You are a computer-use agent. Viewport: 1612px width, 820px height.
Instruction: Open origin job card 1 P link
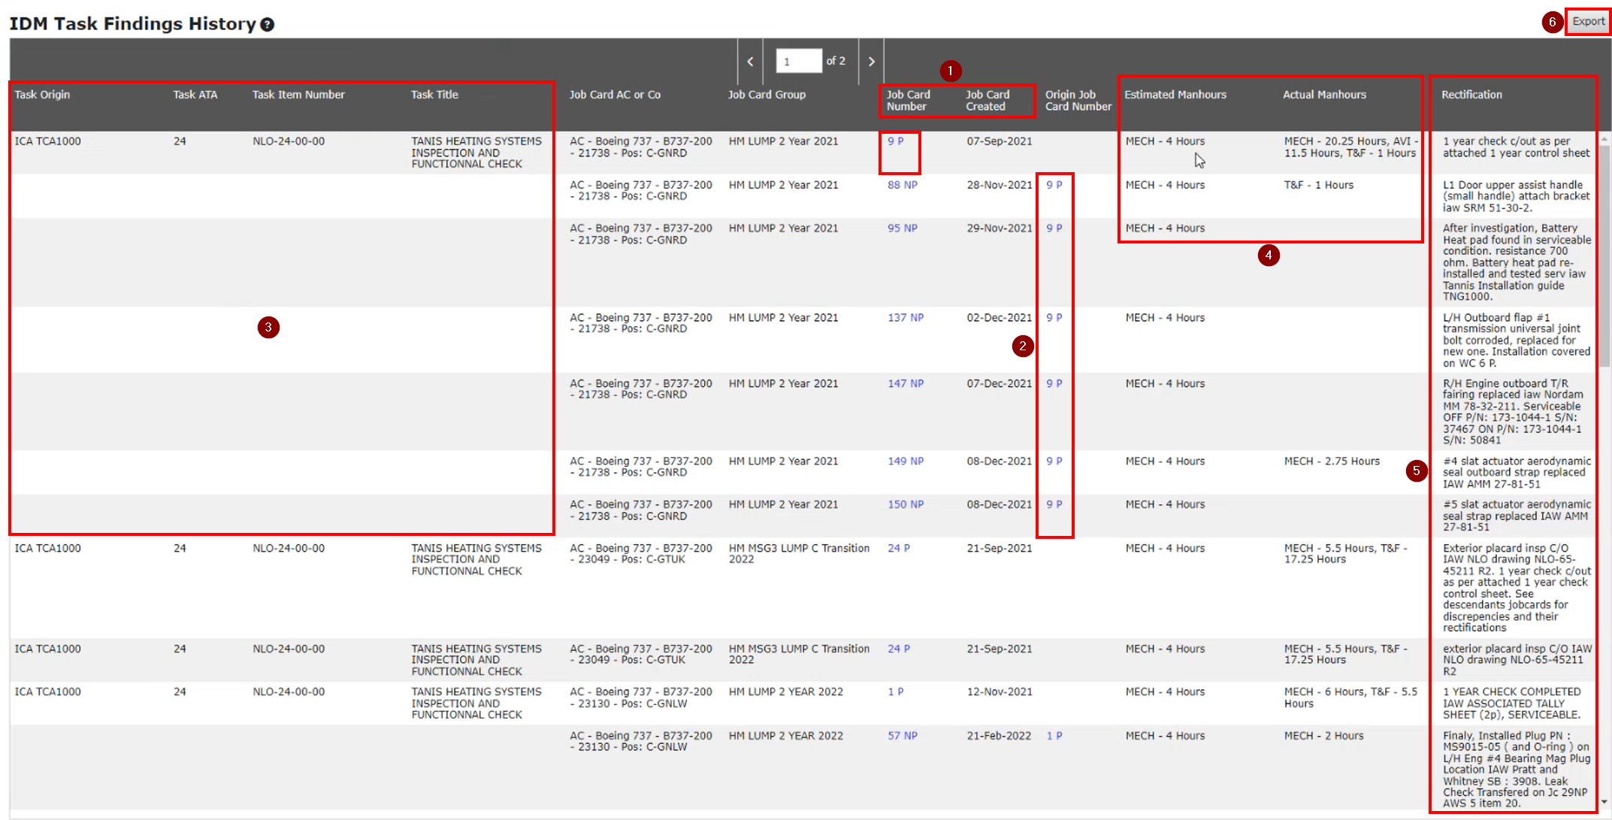pos(1054,736)
